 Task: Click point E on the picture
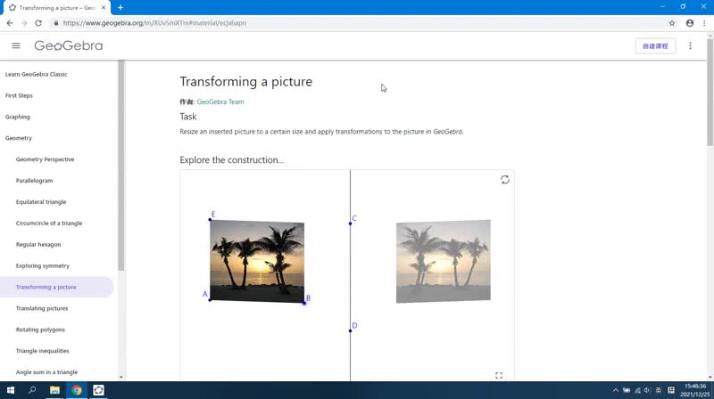click(x=210, y=219)
